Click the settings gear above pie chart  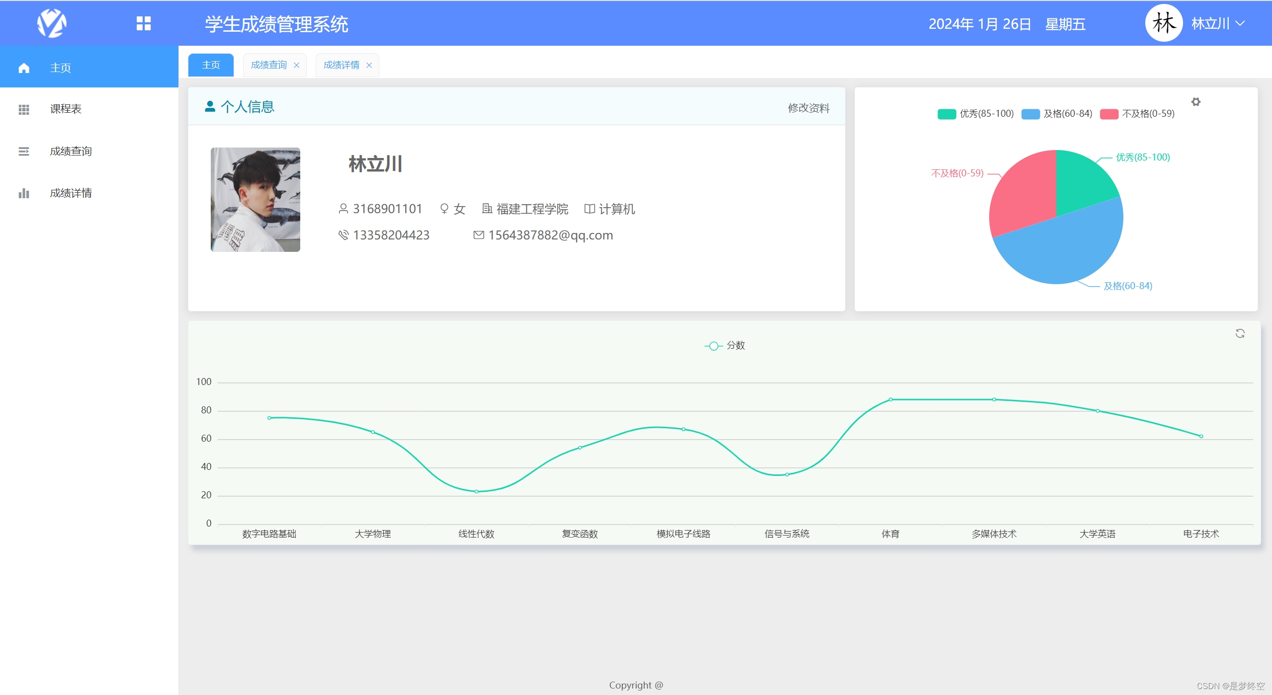(1195, 102)
